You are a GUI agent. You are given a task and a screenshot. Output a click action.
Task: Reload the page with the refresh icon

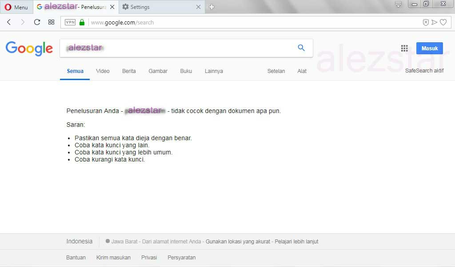click(x=37, y=22)
